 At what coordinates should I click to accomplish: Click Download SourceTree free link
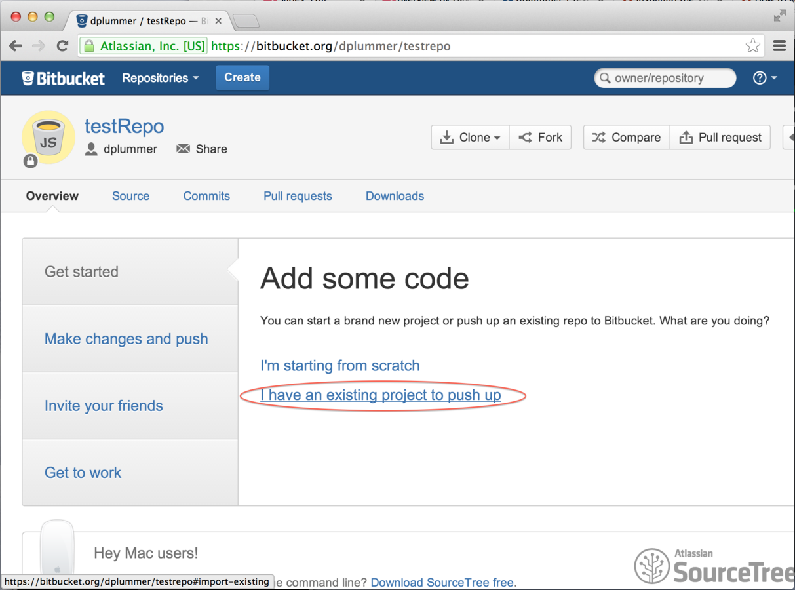(442, 582)
